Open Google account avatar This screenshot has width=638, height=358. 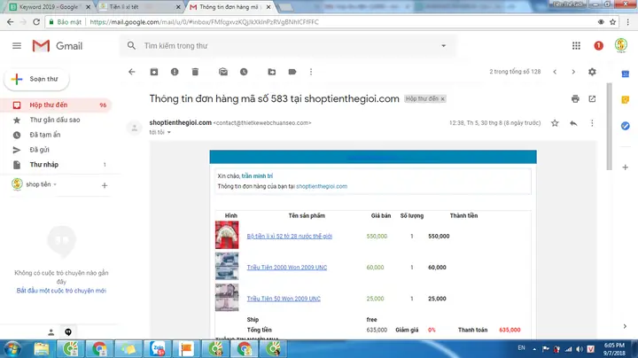tap(621, 45)
